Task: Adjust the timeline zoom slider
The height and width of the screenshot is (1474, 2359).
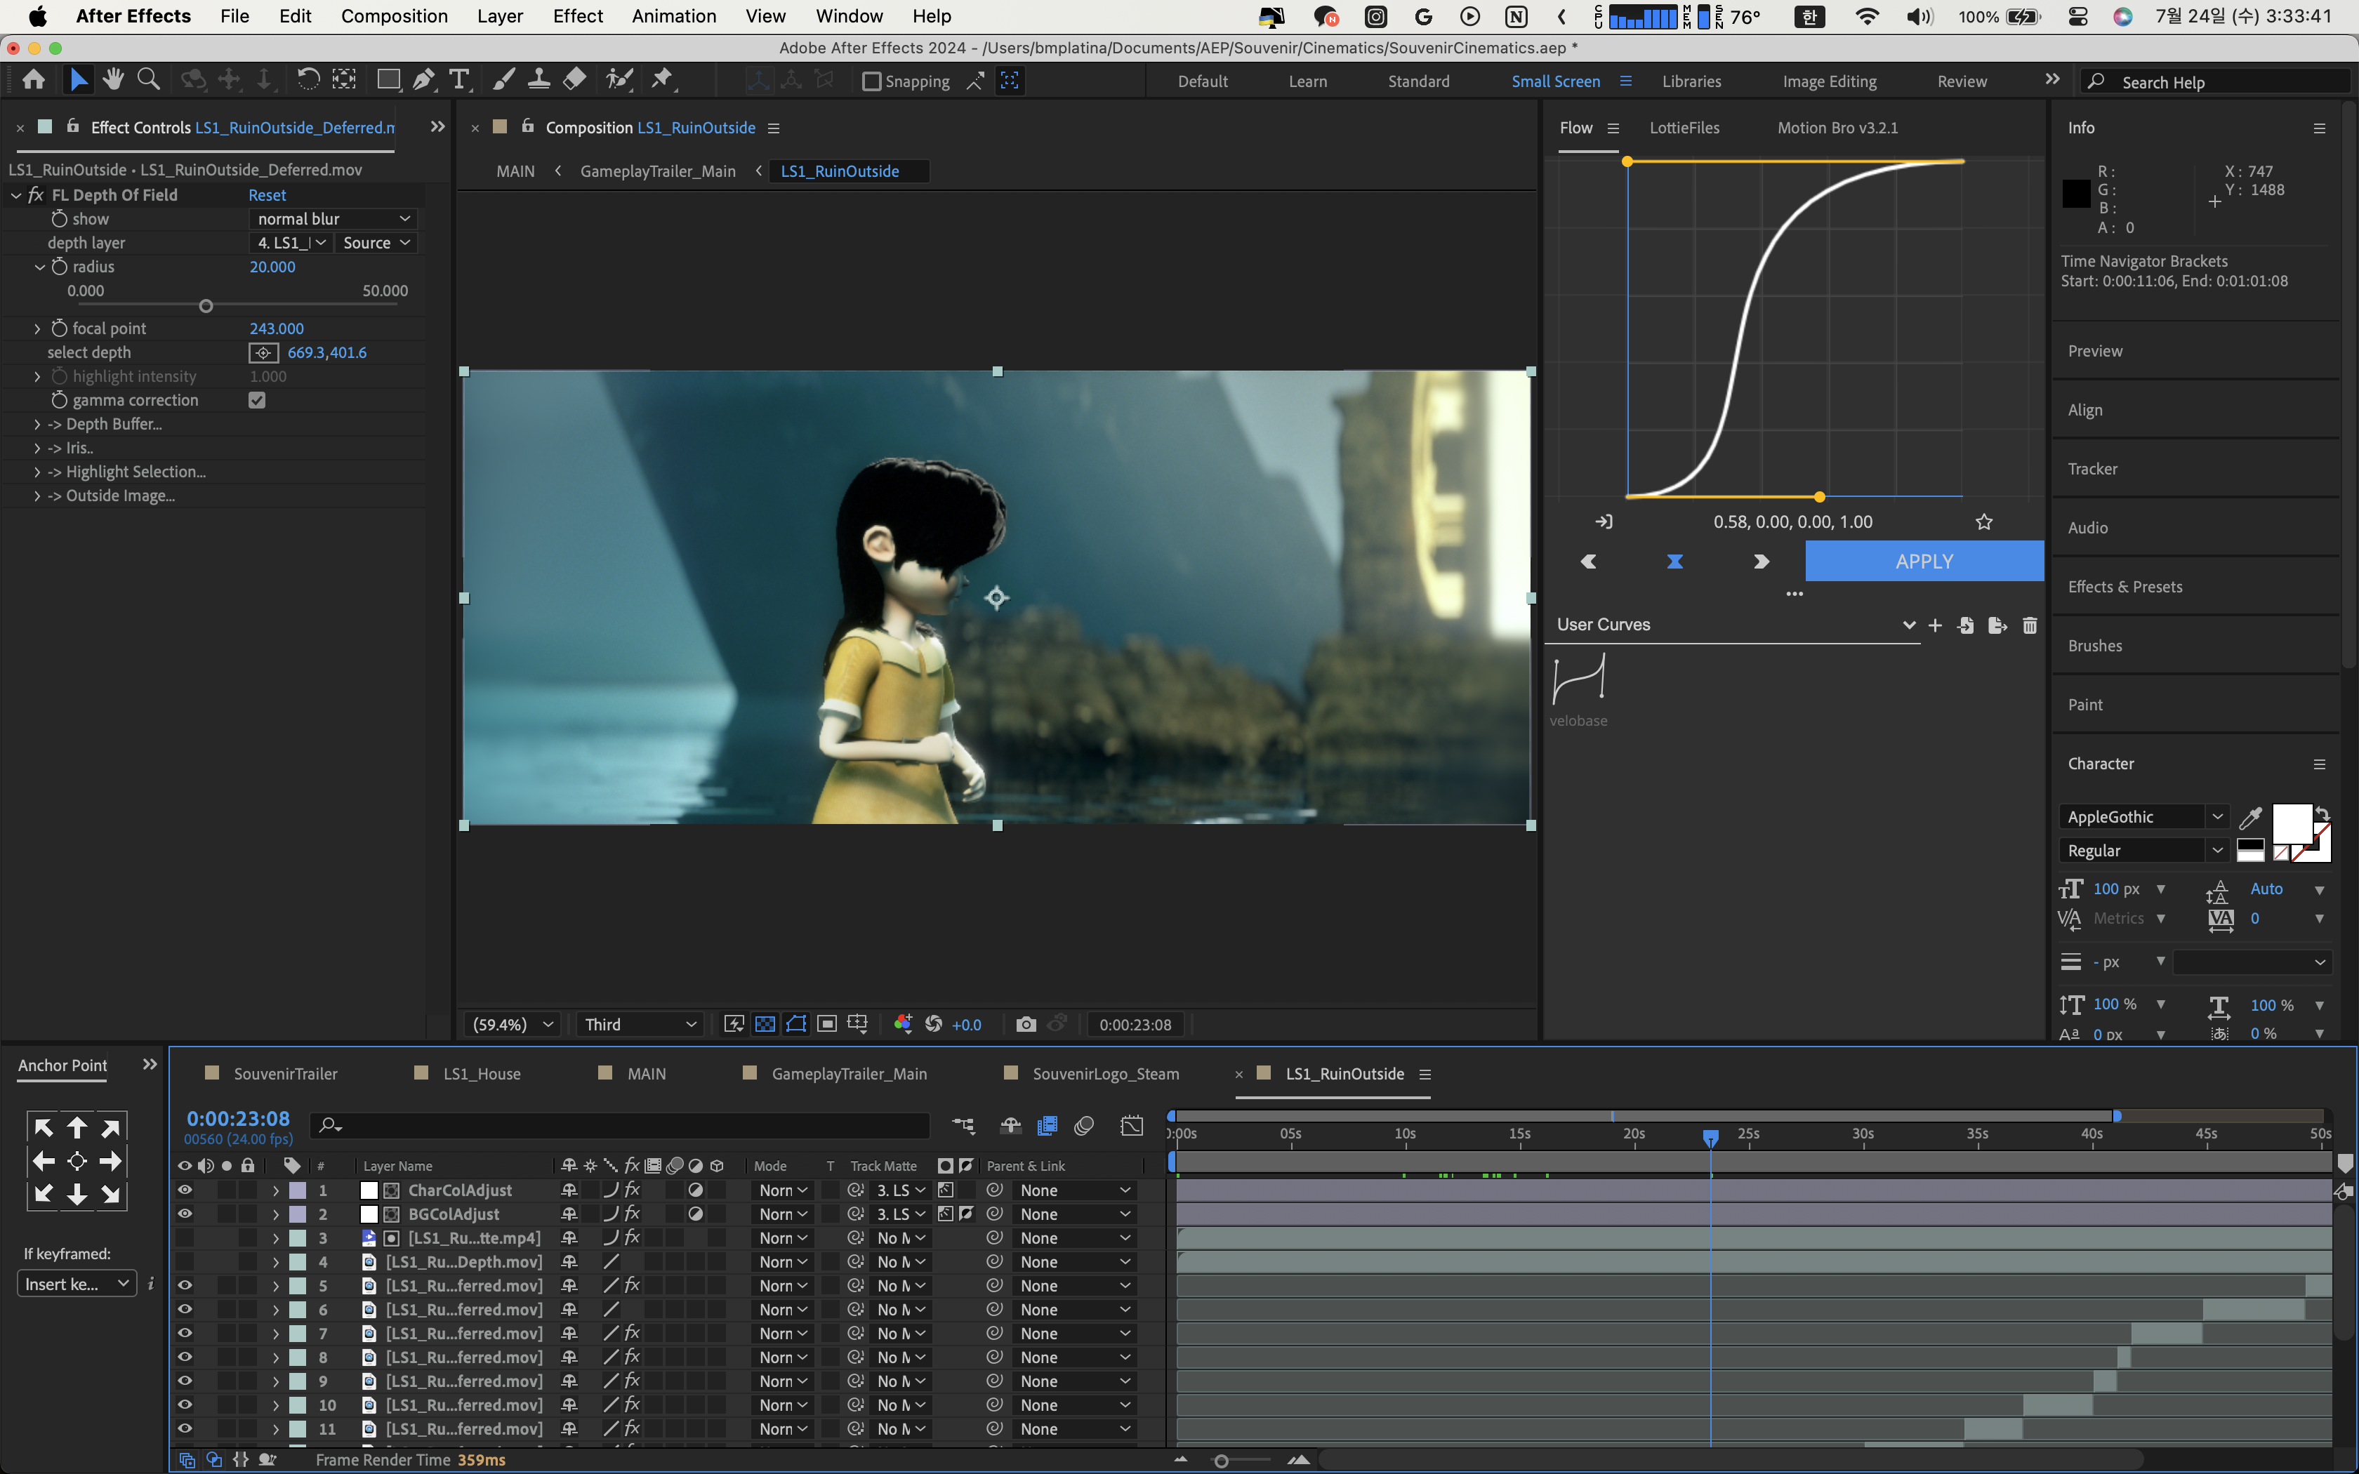Action: point(1220,1461)
